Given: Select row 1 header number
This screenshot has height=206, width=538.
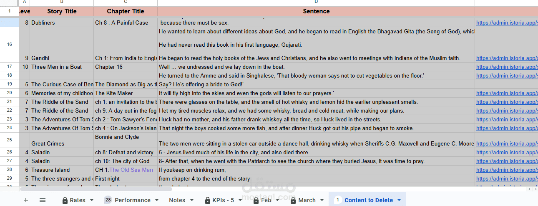Looking at the screenshot, I should click(x=9, y=11).
